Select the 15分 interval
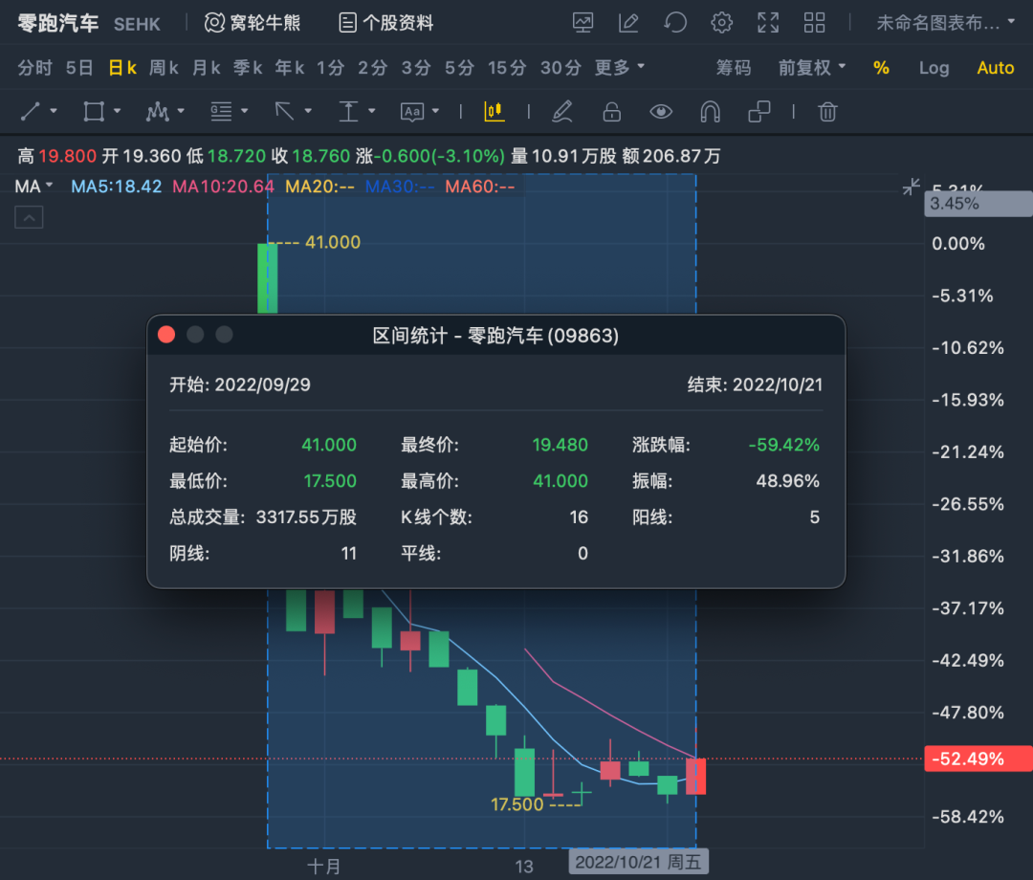 point(507,67)
